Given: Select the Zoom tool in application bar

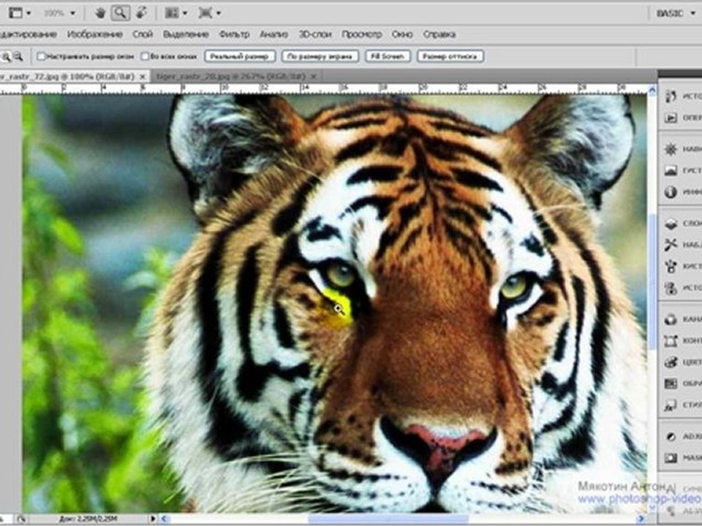Looking at the screenshot, I should [x=120, y=13].
